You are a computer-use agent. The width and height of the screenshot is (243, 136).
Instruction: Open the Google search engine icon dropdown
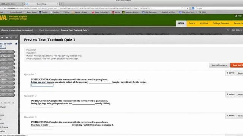(x=193, y=8)
